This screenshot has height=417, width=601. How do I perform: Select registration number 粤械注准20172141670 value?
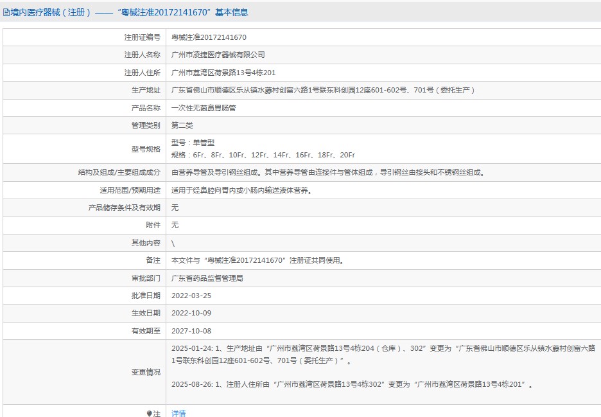[x=209, y=38]
